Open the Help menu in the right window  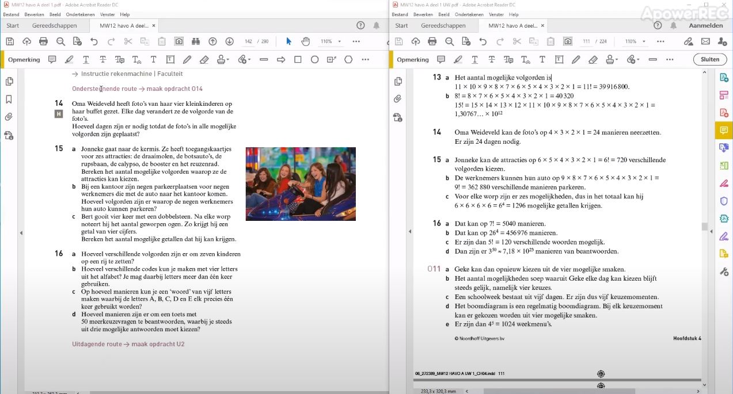coord(514,14)
